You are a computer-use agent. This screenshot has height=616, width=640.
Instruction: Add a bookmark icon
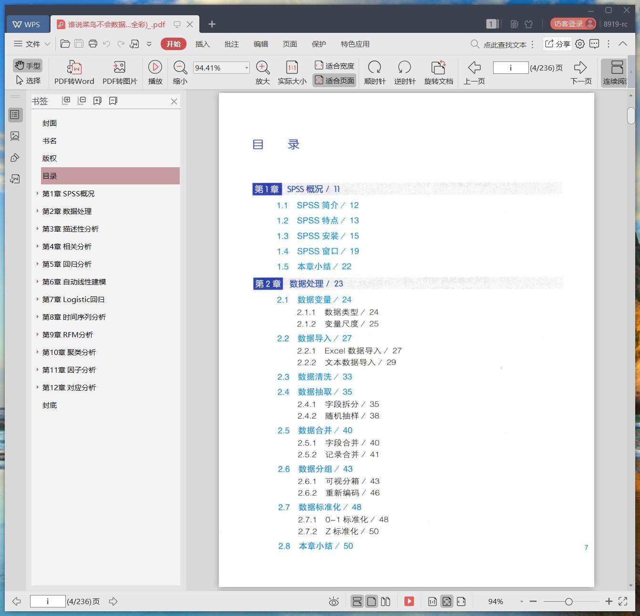click(98, 101)
